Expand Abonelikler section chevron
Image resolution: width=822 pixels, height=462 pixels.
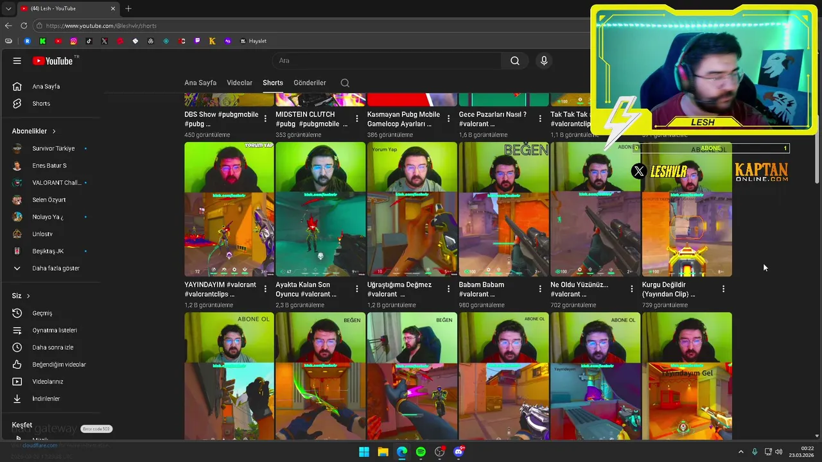[x=54, y=131]
